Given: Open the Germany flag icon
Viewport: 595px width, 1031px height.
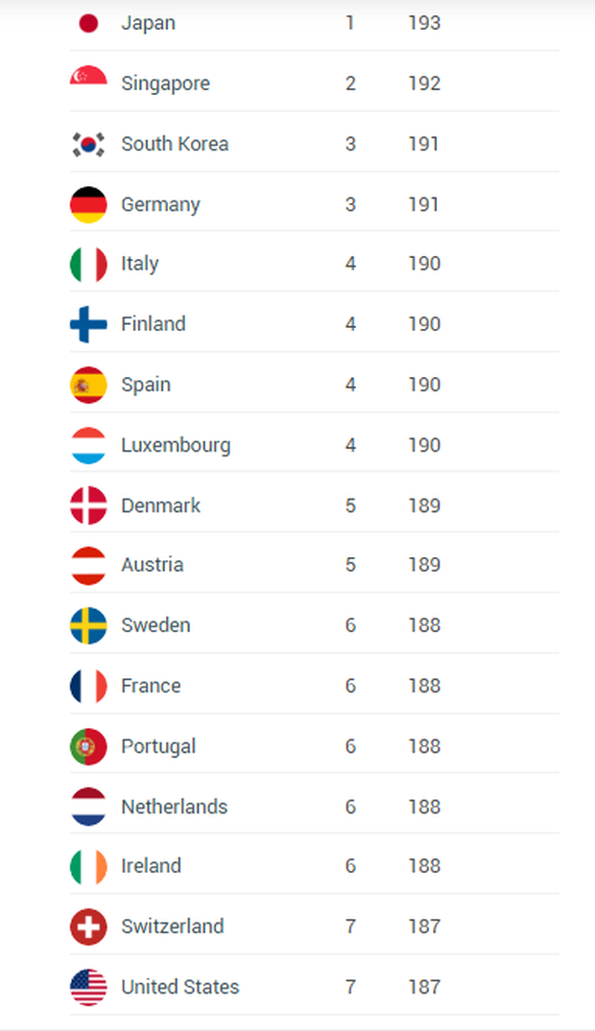Looking at the screenshot, I should point(88,204).
